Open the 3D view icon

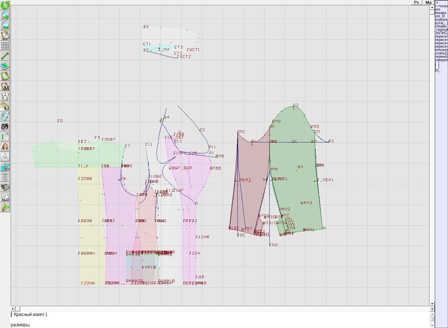(5, 167)
